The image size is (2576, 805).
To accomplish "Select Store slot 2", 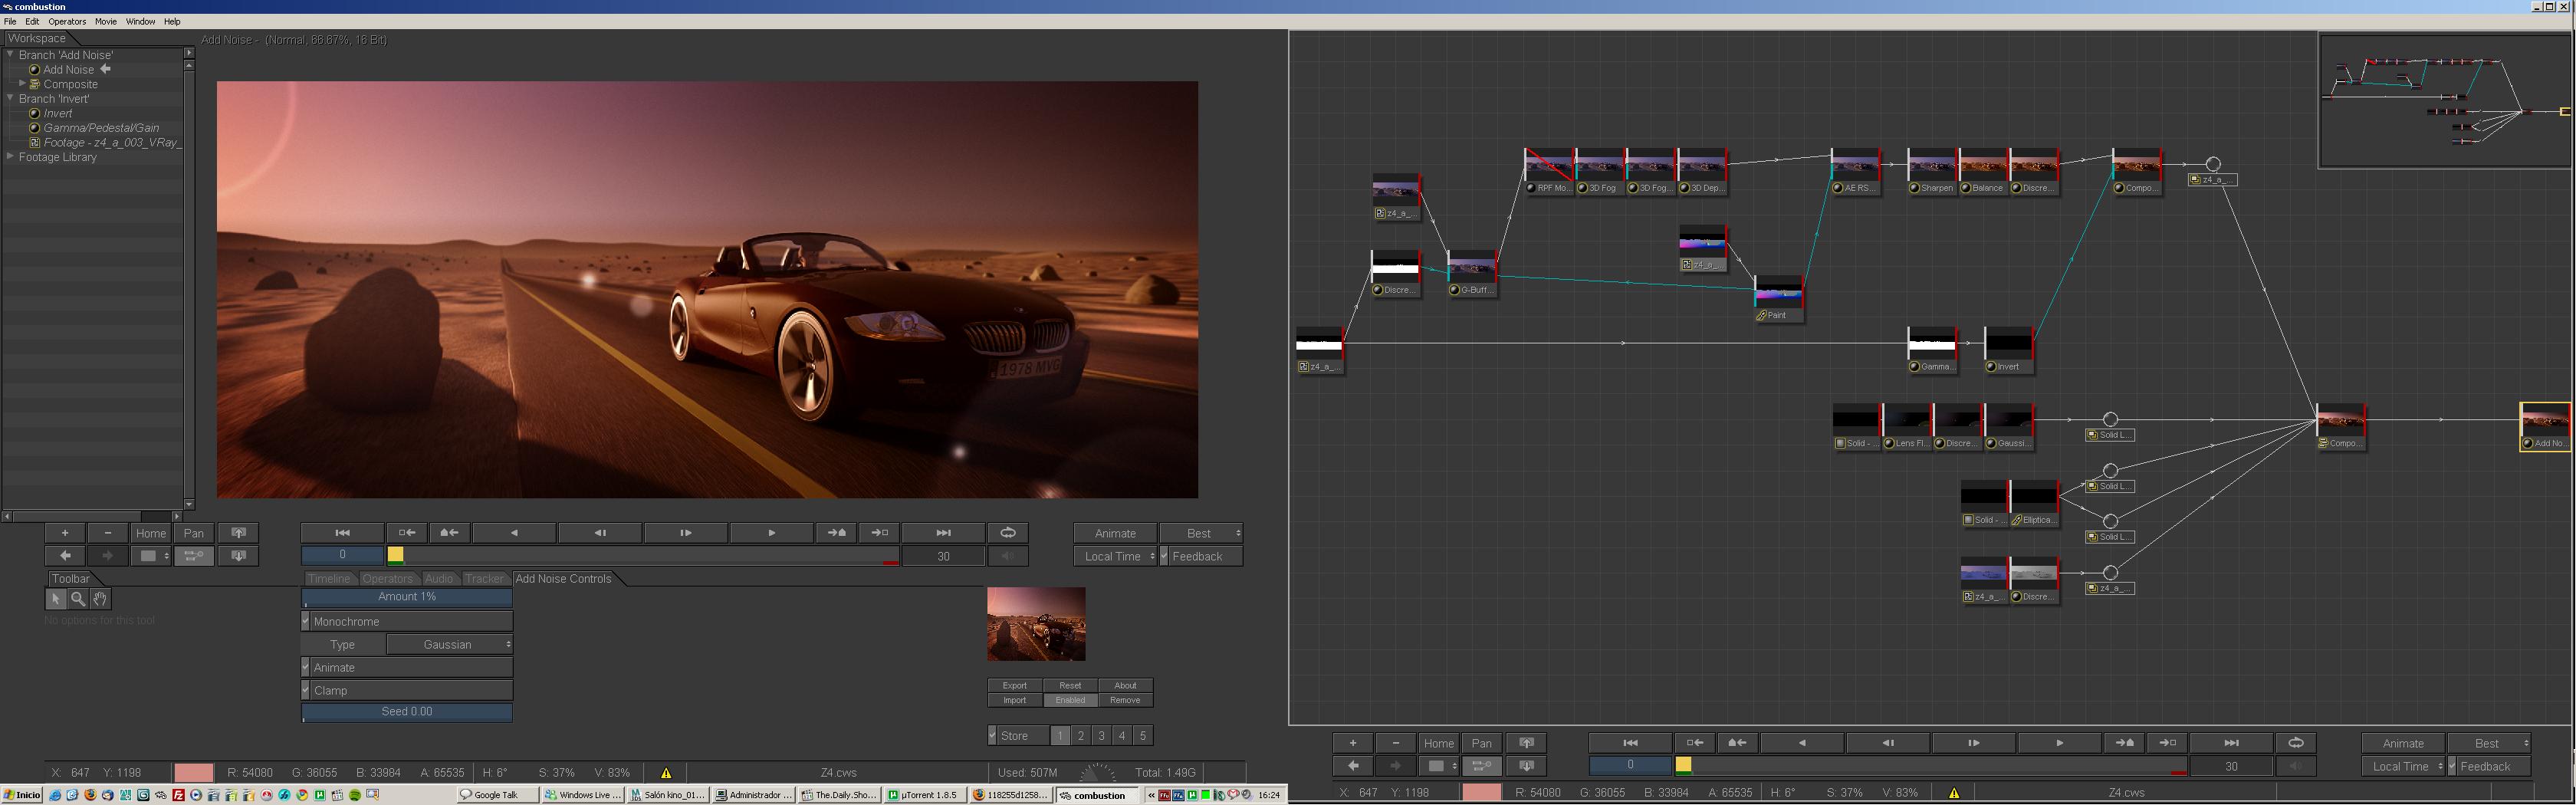I will pos(1081,736).
